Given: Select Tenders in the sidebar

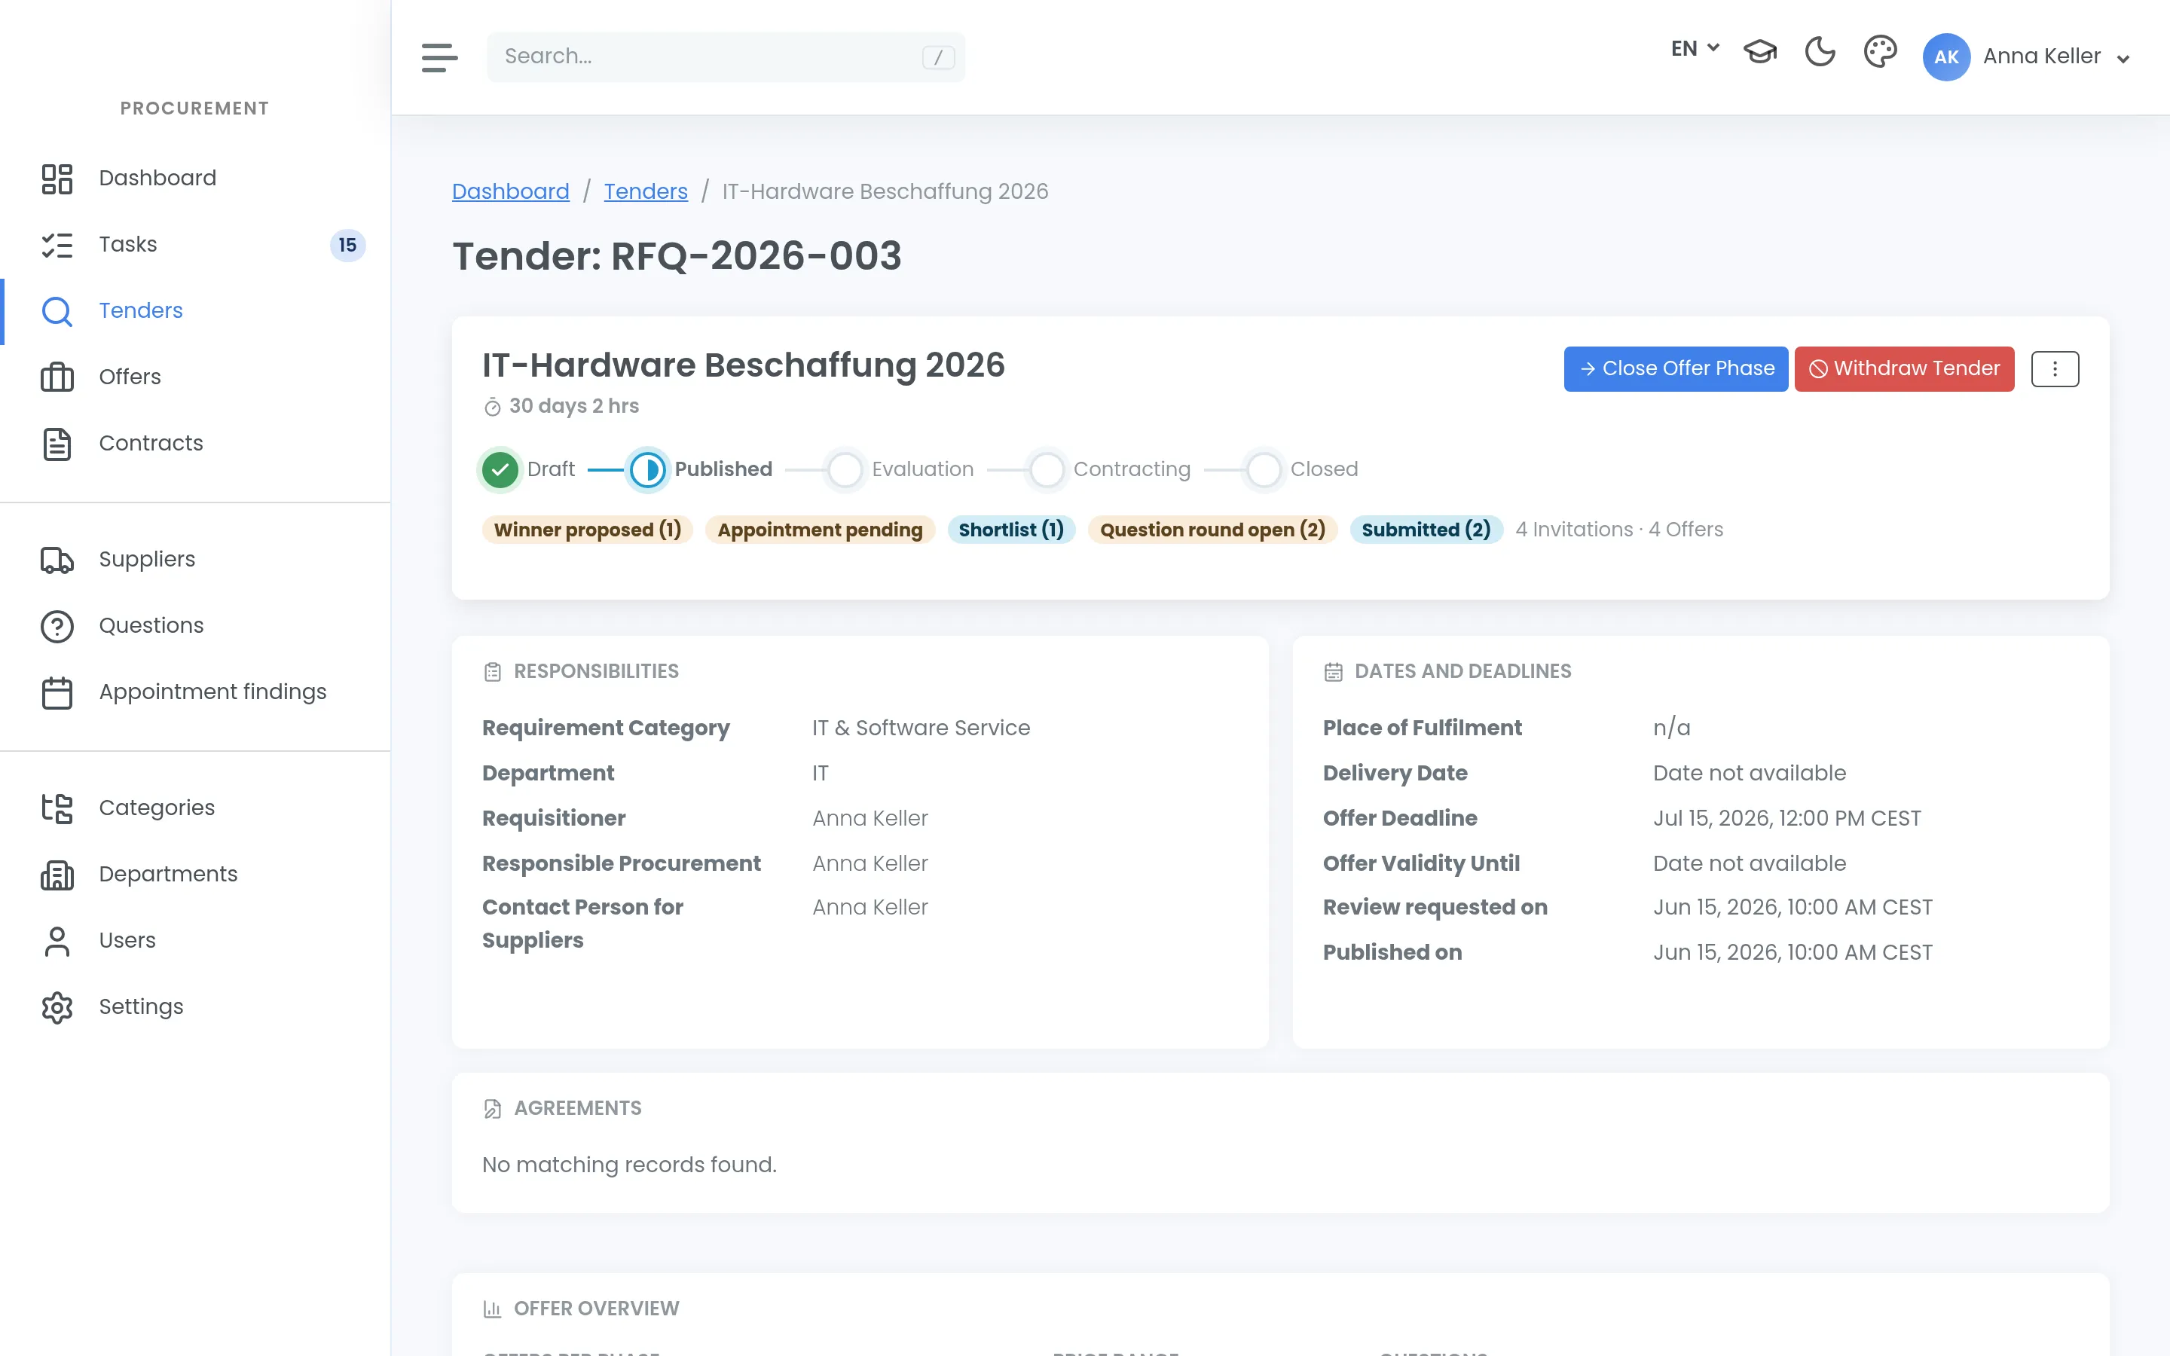Looking at the screenshot, I should [x=195, y=310].
